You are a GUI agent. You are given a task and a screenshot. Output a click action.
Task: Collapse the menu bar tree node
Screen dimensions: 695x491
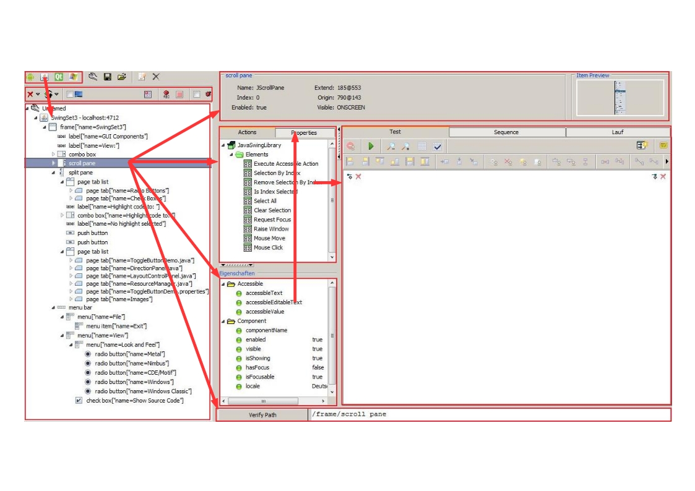pos(53,307)
